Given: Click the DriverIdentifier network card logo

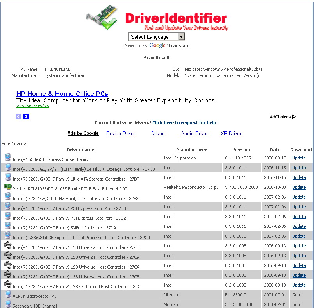Looking at the screenshot, I should point(102,18).
